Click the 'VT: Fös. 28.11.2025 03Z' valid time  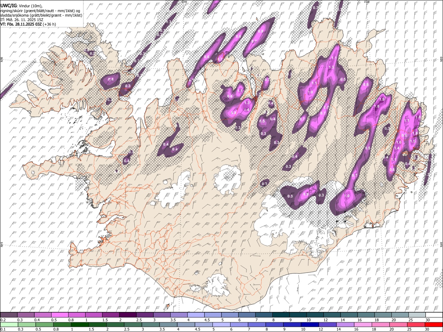click(x=21, y=24)
